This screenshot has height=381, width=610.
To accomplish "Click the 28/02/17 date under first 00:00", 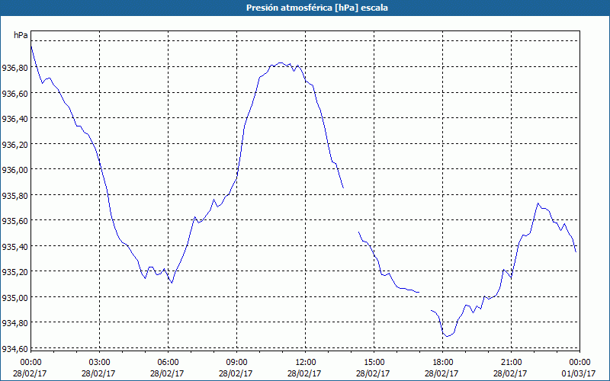I will (x=30, y=373).
